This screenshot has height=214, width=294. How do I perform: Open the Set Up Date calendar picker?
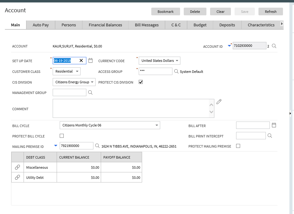[x=90, y=61]
